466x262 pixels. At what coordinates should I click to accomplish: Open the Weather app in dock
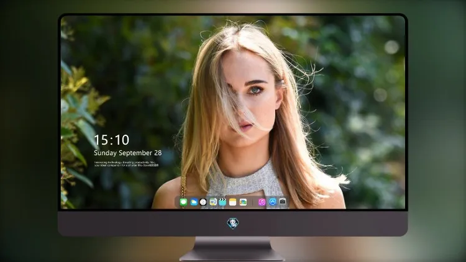193,202
